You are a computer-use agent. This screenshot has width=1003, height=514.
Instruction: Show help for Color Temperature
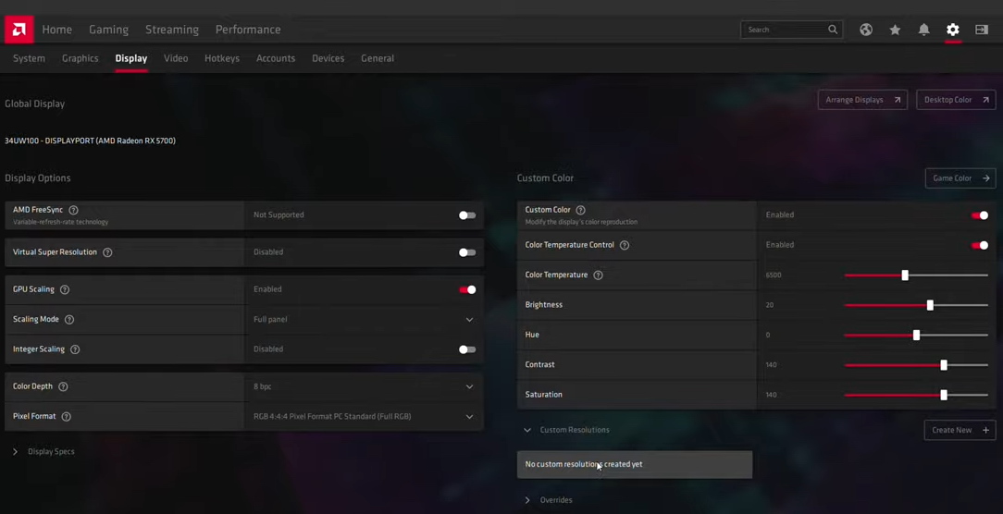tap(598, 275)
